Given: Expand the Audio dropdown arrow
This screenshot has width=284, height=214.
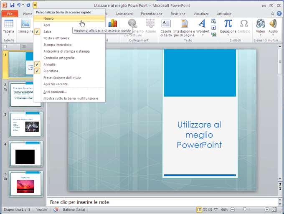Looking at the screenshot, I should 273,35.
